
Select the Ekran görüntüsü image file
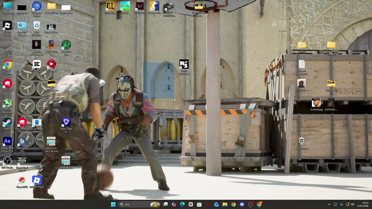pyautogui.click(x=66, y=163)
